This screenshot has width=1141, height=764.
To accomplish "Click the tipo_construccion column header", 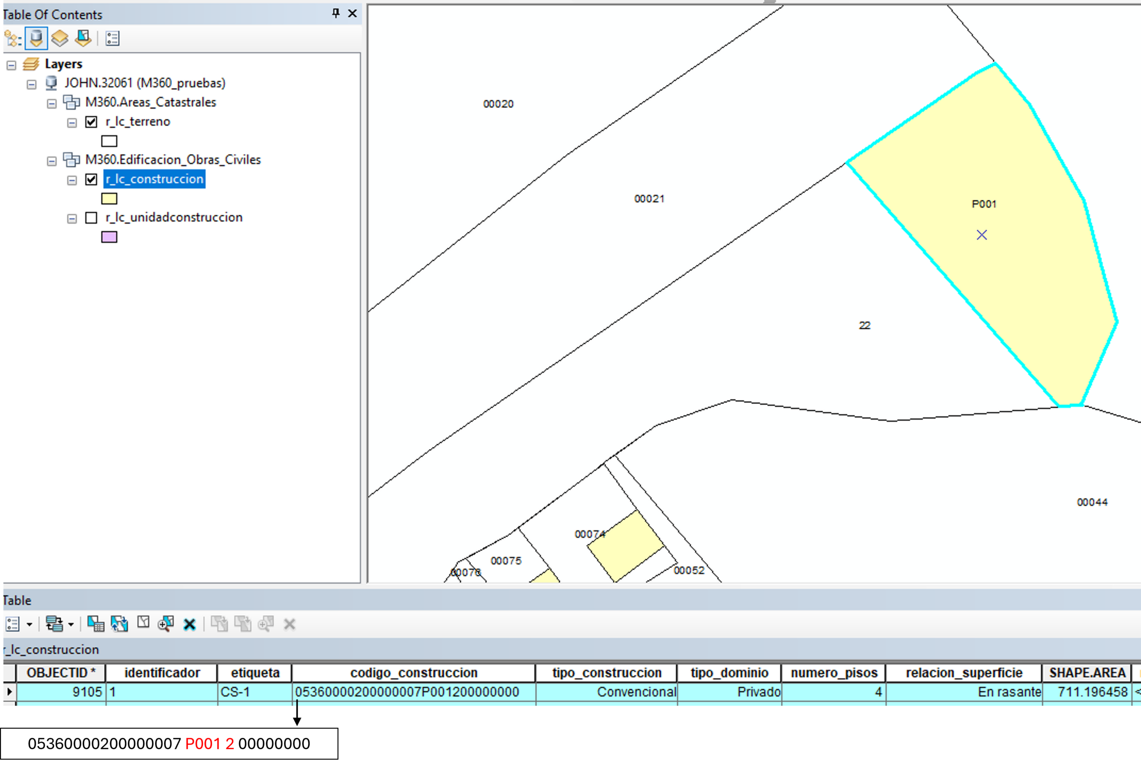I will 607,673.
